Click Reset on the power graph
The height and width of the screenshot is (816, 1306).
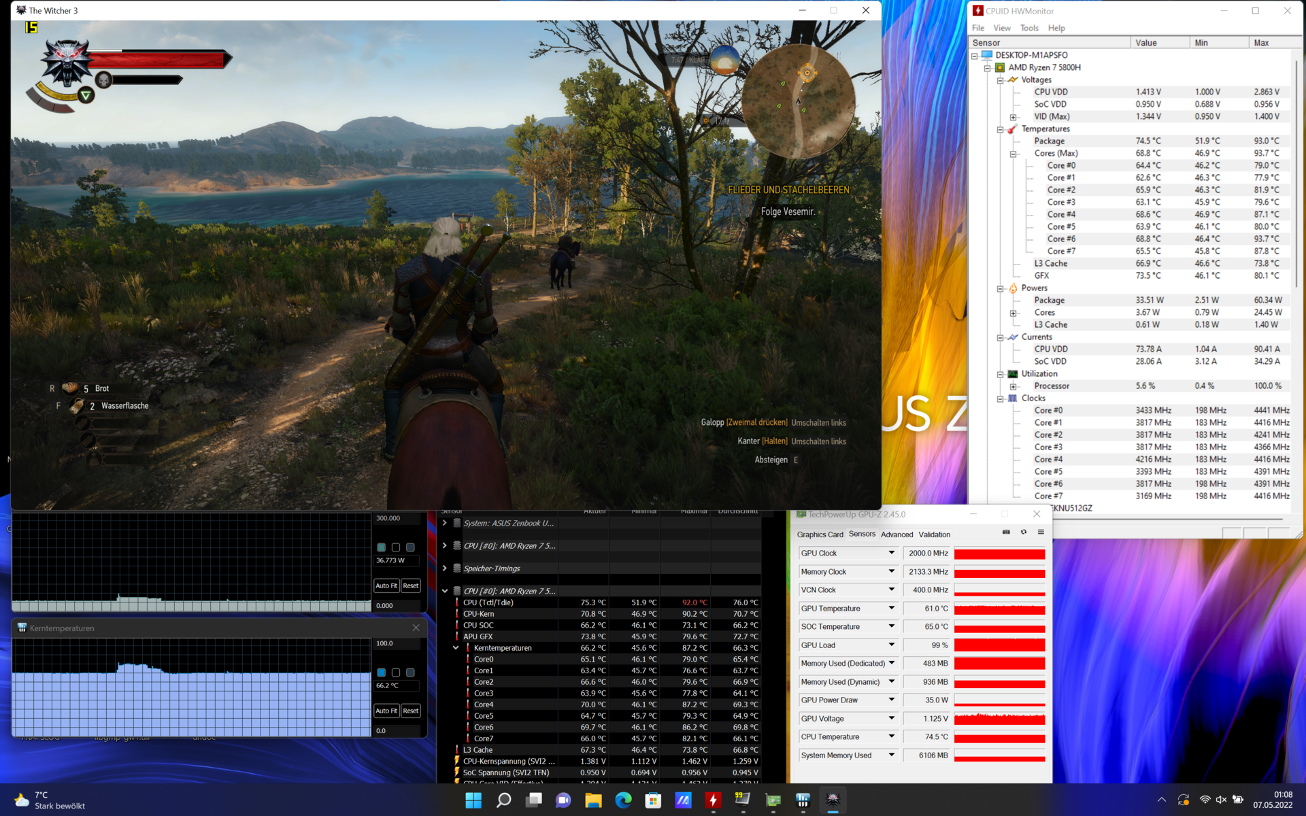[x=411, y=585]
